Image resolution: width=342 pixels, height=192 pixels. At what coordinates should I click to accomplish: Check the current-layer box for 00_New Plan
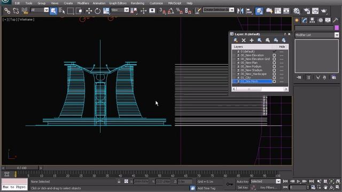coord(274,63)
